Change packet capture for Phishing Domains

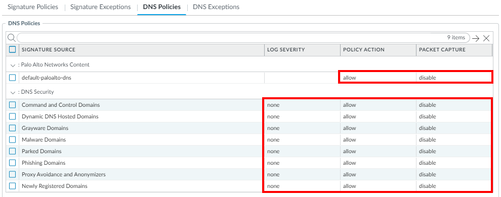coord(454,163)
